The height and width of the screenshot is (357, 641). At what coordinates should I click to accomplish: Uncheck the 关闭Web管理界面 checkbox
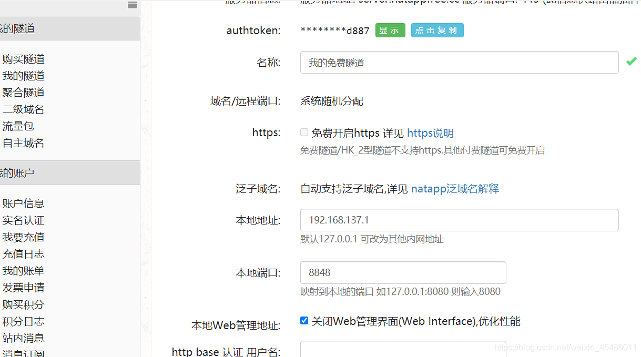coord(304,320)
